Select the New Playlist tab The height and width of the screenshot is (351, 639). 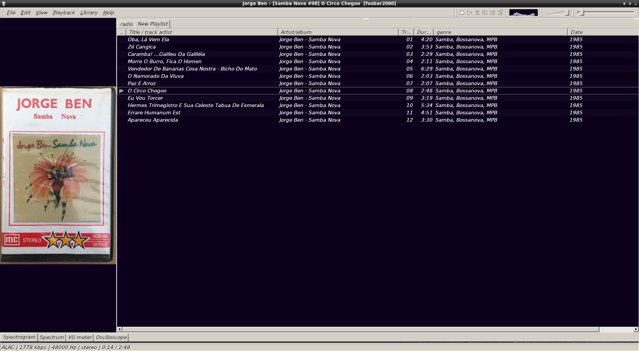(153, 24)
